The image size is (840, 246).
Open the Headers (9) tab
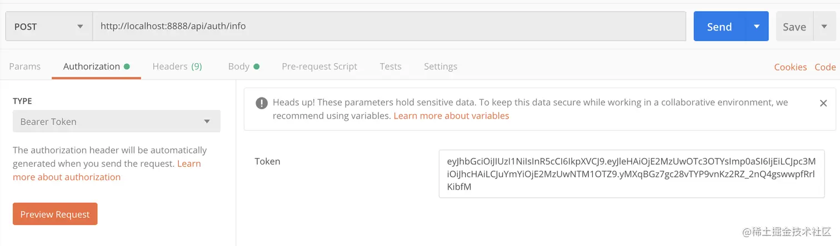pos(177,66)
